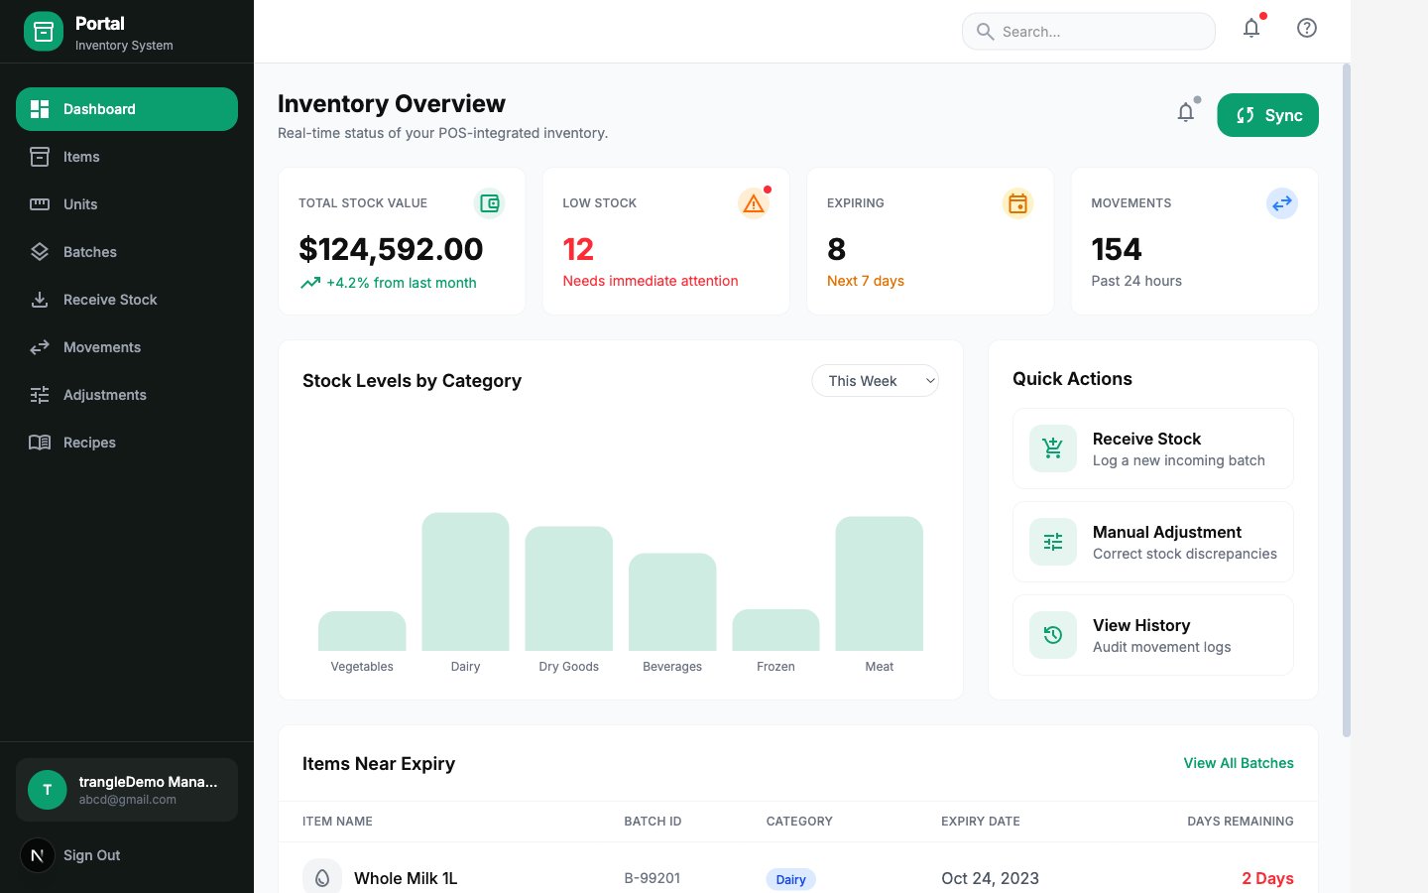Screen dimensions: 1428x893
Task: Open Recipes in sidebar
Action: [x=127, y=443]
